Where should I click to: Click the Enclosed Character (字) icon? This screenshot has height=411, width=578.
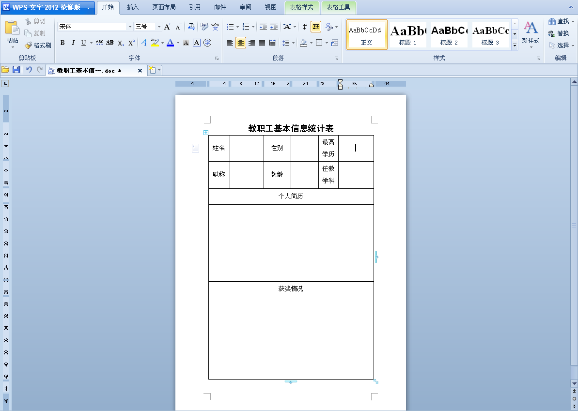click(x=207, y=43)
